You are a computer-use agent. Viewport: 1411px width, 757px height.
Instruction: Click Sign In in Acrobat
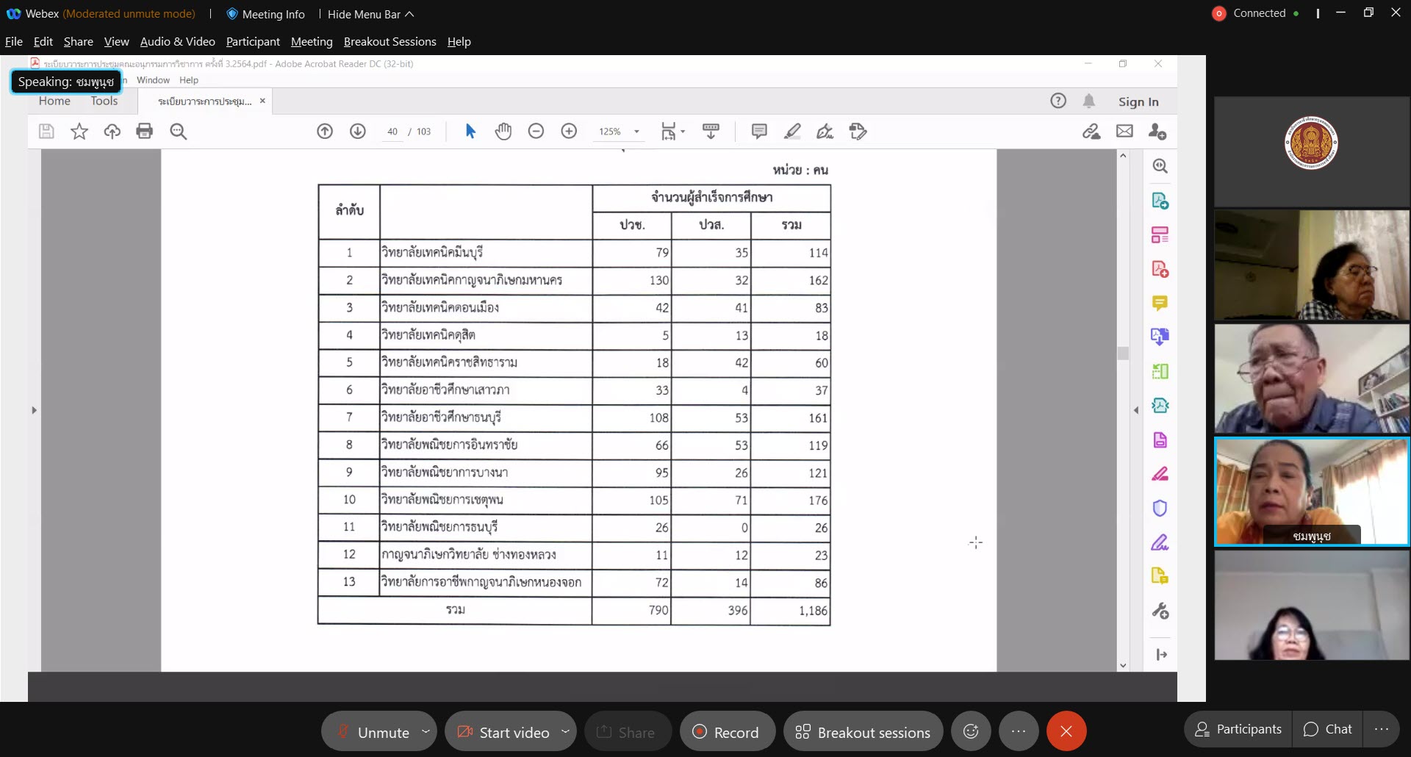[1138, 101]
